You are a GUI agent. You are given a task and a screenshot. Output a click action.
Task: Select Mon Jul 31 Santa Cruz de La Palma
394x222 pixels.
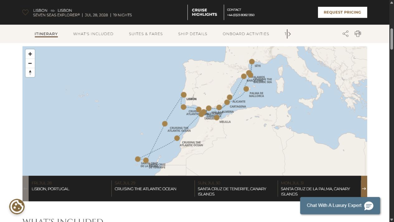319,189
